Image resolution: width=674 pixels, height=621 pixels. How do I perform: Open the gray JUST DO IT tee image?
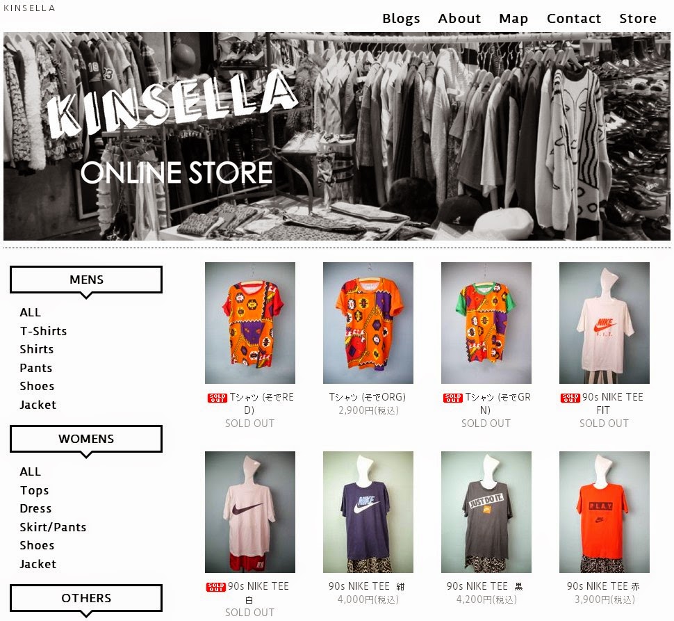point(486,513)
